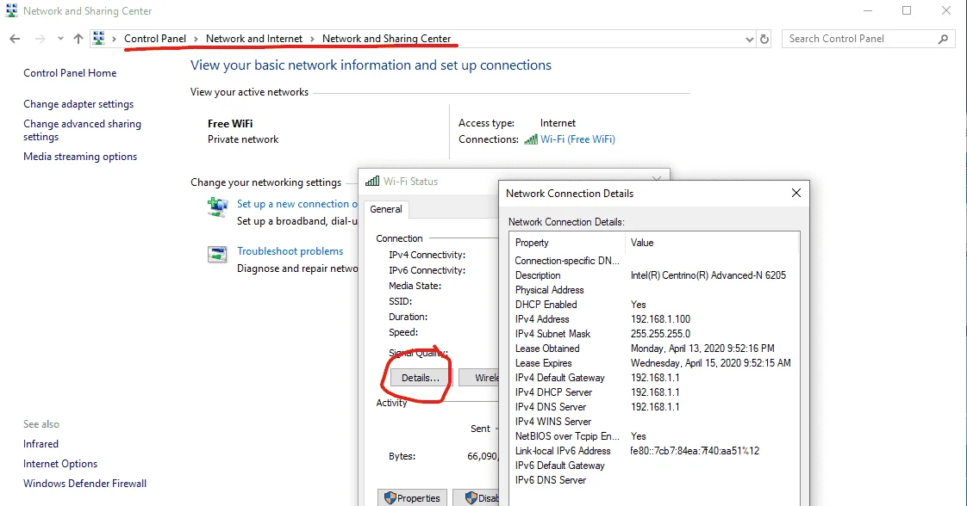This screenshot has height=506, width=967.
Task: Select the Lease Expires row
Action: point(653,363)
